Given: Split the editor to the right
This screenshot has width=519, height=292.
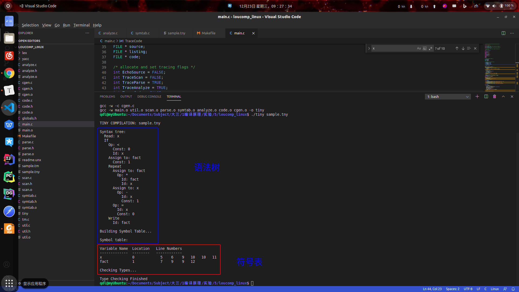Looking at the screenshot, I should (x=503, y=33).
